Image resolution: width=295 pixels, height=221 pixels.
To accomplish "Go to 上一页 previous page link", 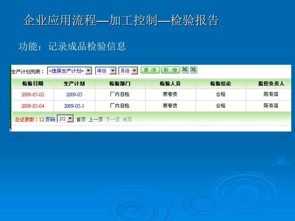I will coord(96,119).
